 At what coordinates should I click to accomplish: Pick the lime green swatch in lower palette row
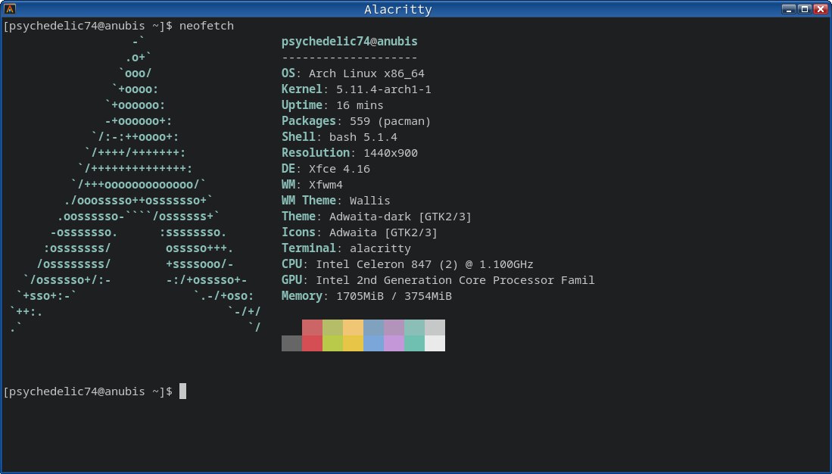(332, 344)
